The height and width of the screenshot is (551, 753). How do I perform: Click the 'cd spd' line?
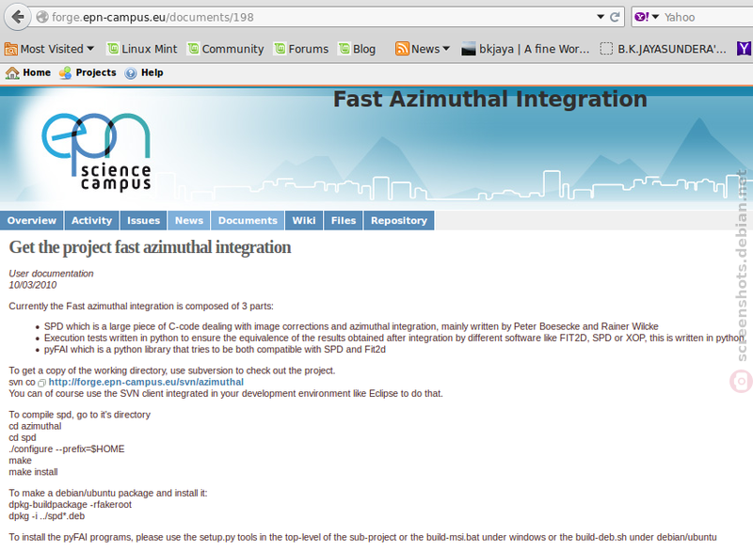click(x=22, y=437)
